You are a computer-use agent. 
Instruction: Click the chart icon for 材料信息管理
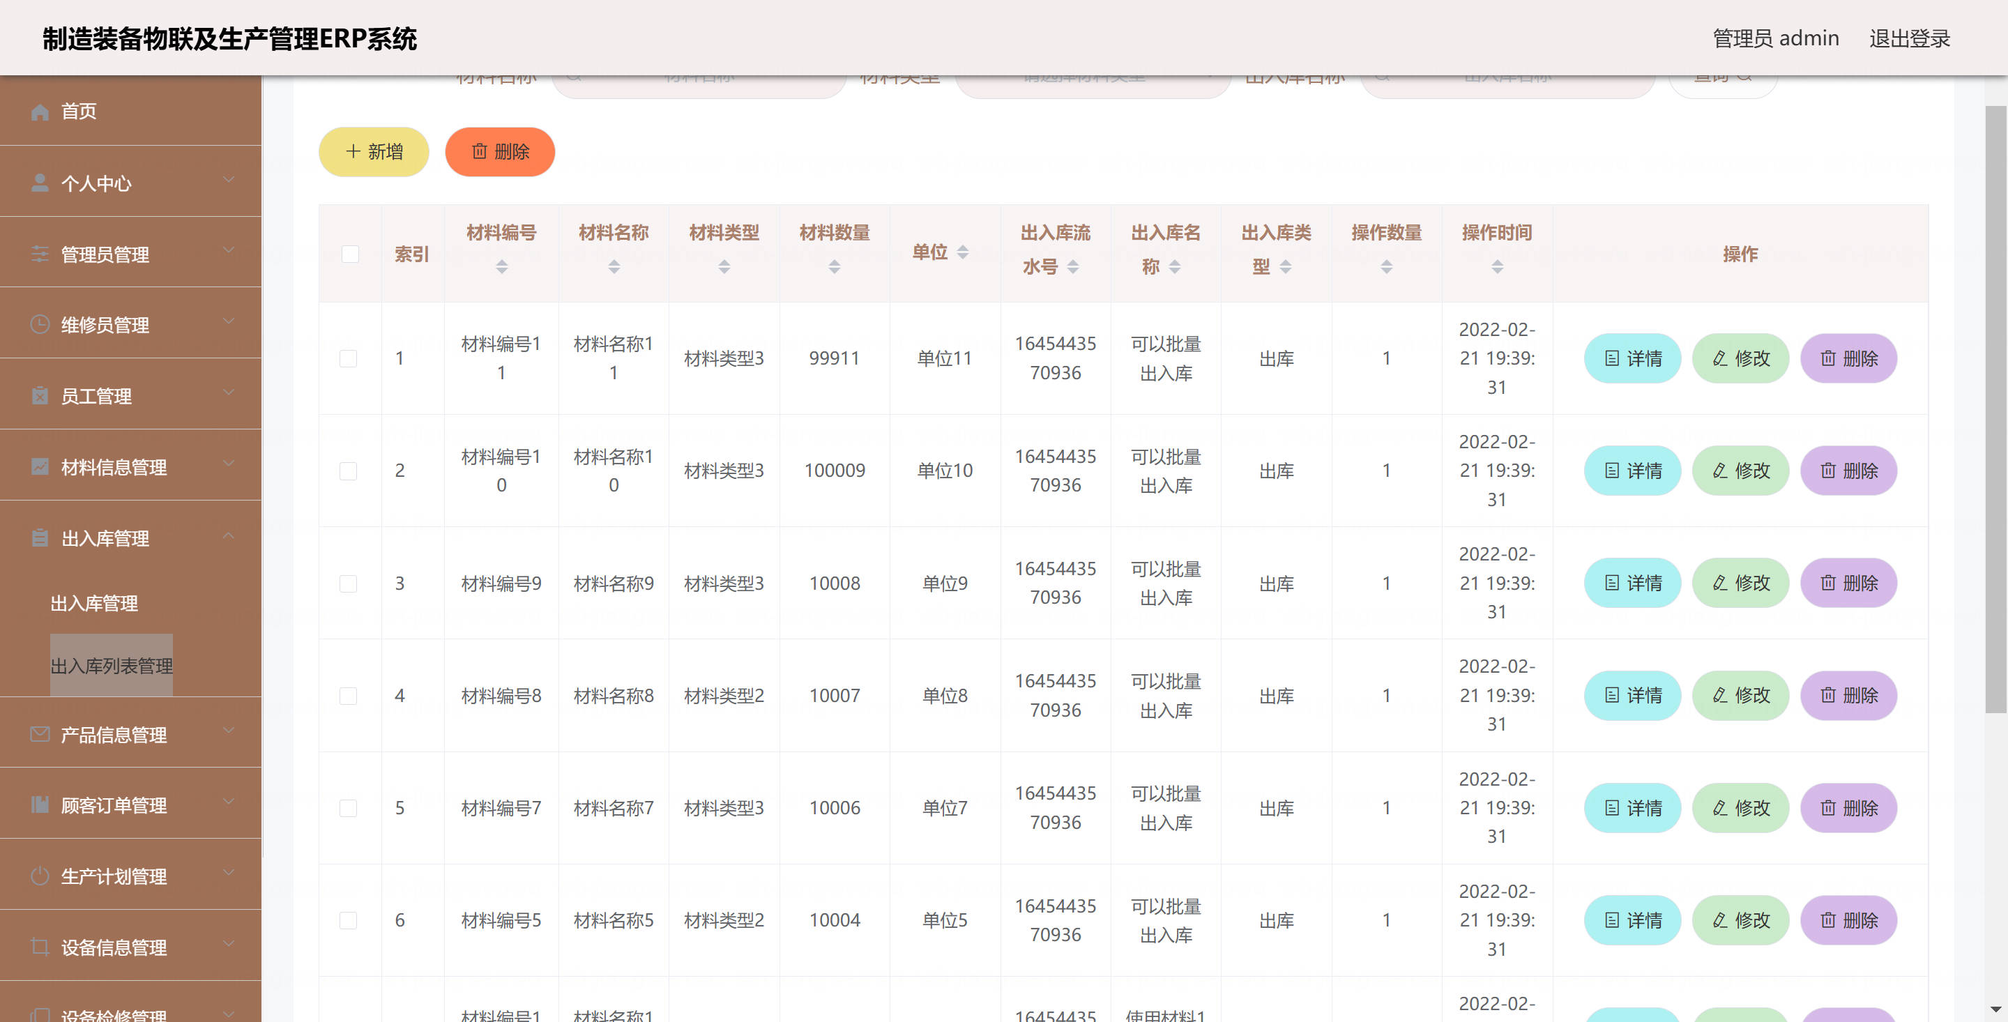pyautogui.click(x=40, y=467)
